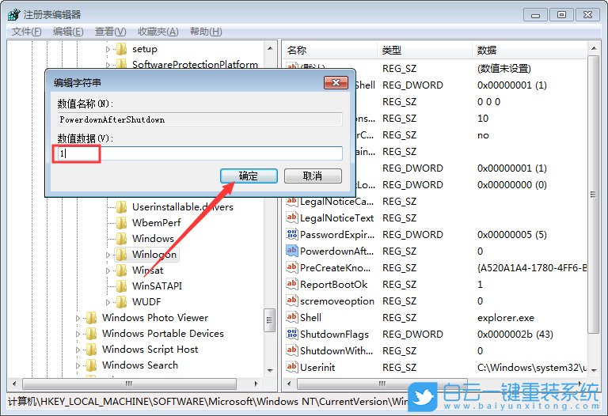
Task: Click the Userinstallable.drivers folder icon
Action: 121,207
